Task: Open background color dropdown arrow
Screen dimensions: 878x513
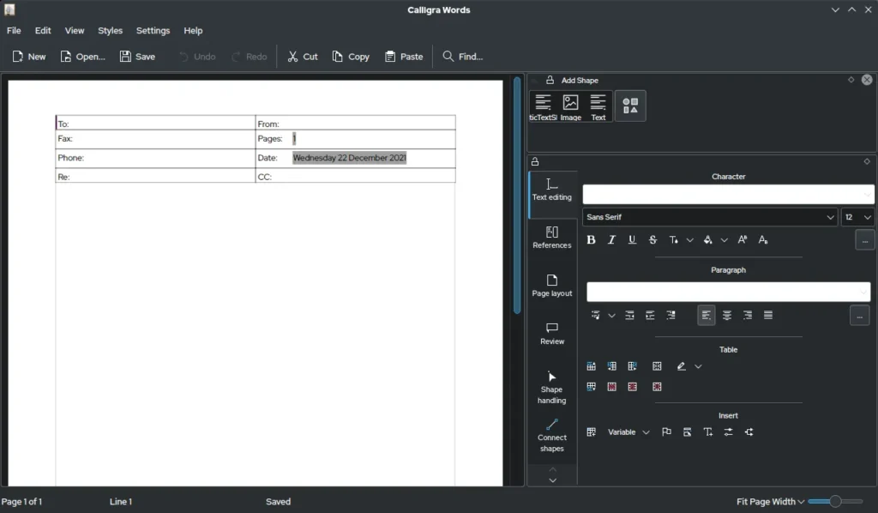Action: click(x=724, y=240)
